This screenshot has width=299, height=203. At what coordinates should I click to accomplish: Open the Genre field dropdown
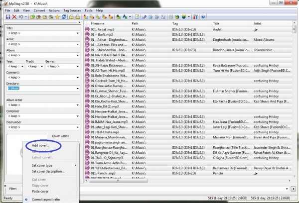(x=78, y=66)
